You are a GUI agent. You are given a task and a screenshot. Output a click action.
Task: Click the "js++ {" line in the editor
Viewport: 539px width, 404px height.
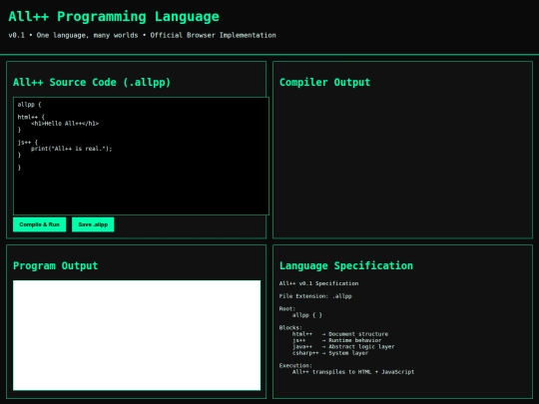28,143
